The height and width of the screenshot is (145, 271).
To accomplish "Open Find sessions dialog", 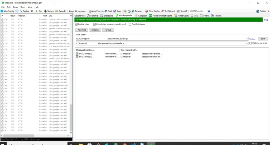I will [108, 11].
